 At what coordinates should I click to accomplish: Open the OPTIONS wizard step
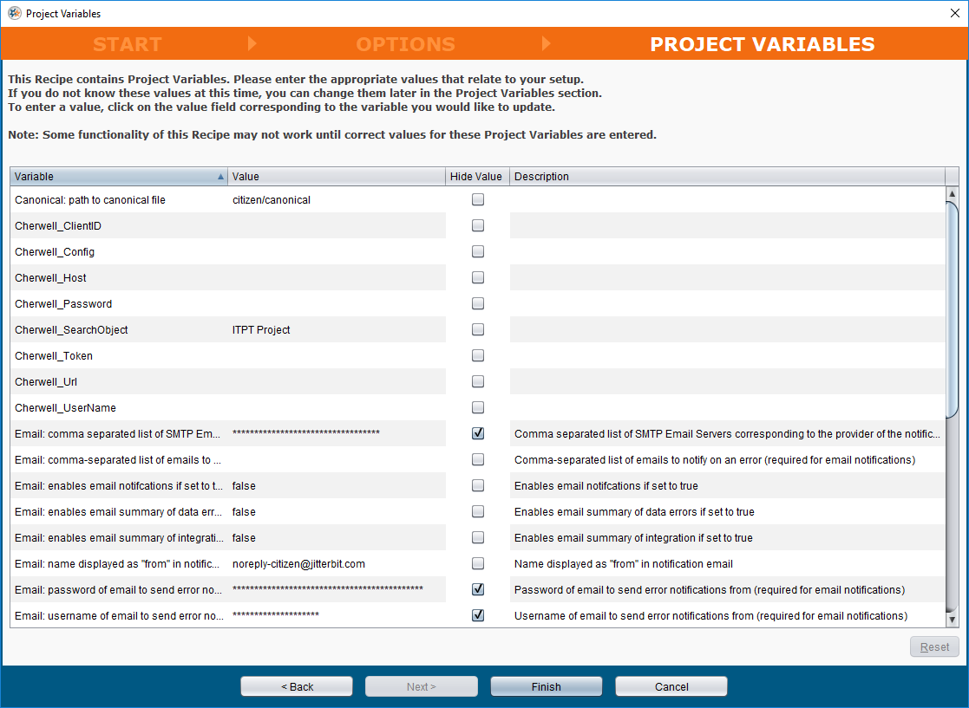tap(405, 44)
